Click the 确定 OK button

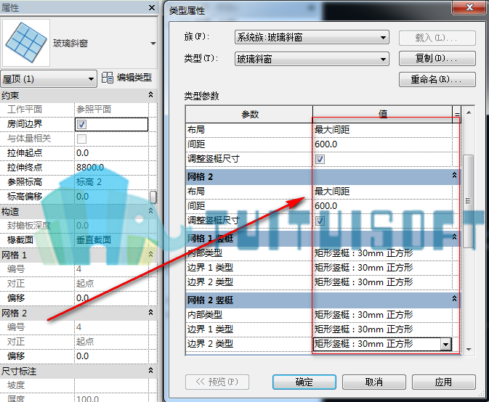point(304,382)
